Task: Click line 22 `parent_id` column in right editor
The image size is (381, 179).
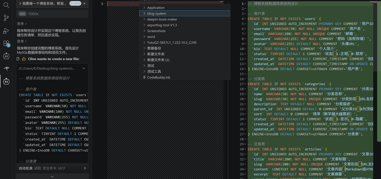Action: click(313, 109)
